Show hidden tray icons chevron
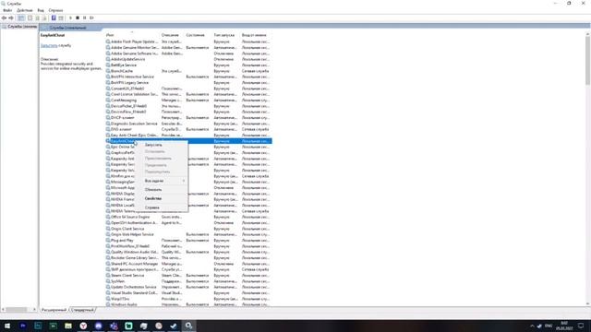 [x=532, y=326]
